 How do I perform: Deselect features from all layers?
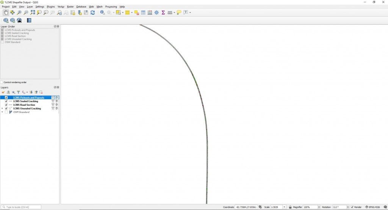point(136,12)
